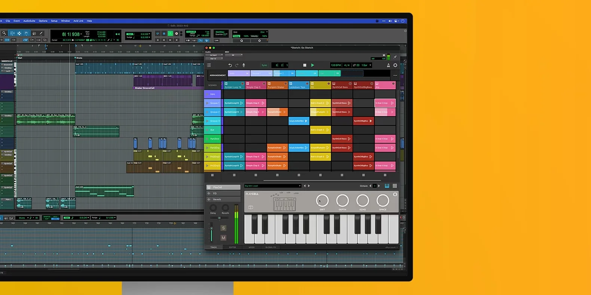Image resolution: width=591 pixels, height=295 pixels.
Task: Toggle Mute button on track strip
Action: click(x=223, y=238)
